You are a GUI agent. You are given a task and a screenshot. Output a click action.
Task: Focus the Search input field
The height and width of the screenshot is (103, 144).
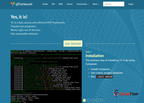tap(114, 4)
